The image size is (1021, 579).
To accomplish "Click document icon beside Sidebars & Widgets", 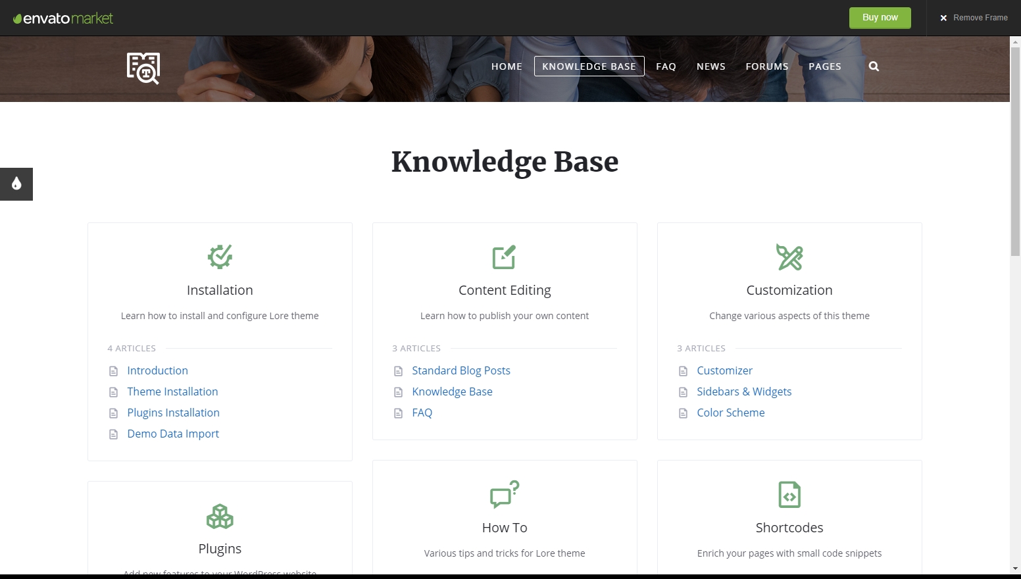I will pos(683,392).
